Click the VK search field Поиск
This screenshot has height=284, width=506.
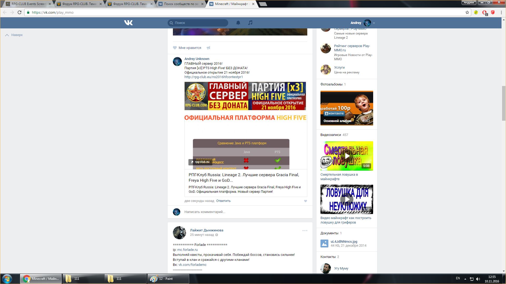(198, 23)
